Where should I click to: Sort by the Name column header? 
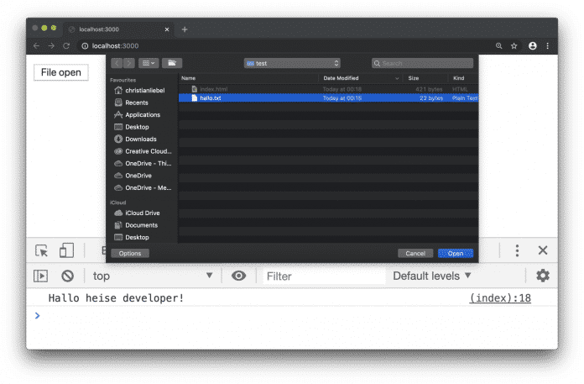point(248,78)
